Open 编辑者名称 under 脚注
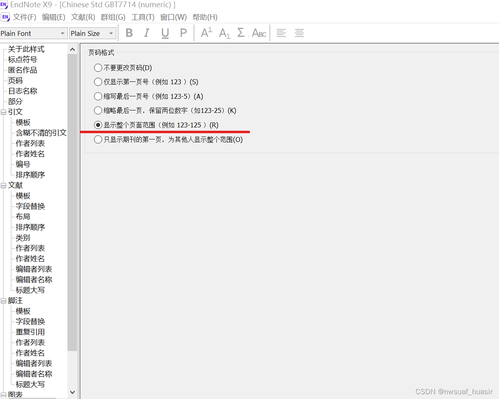 34,374
